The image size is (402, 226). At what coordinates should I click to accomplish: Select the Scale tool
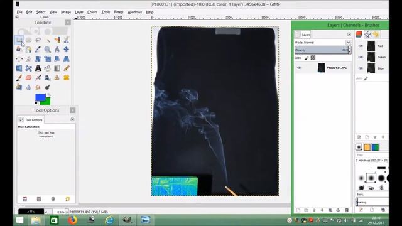pos(48,59)
